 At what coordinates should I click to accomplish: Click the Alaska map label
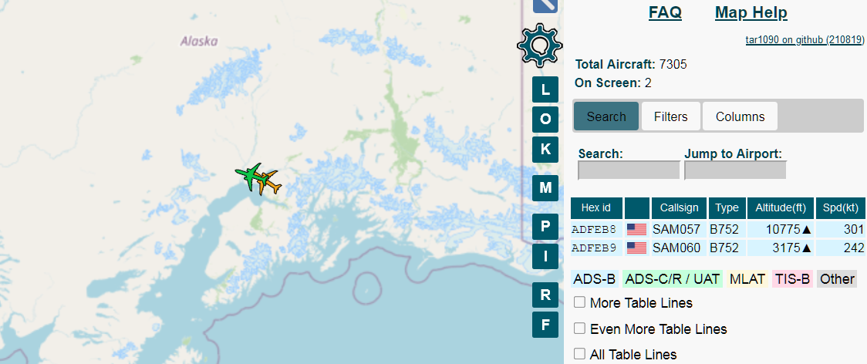pyautogui.click(x=199, y=41)
